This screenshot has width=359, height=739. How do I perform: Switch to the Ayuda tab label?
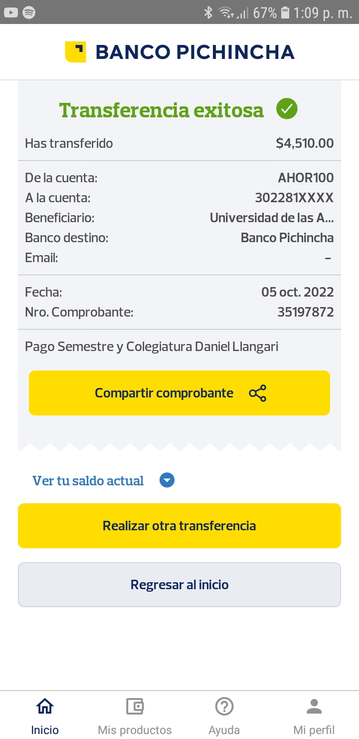tap(224, 730)
